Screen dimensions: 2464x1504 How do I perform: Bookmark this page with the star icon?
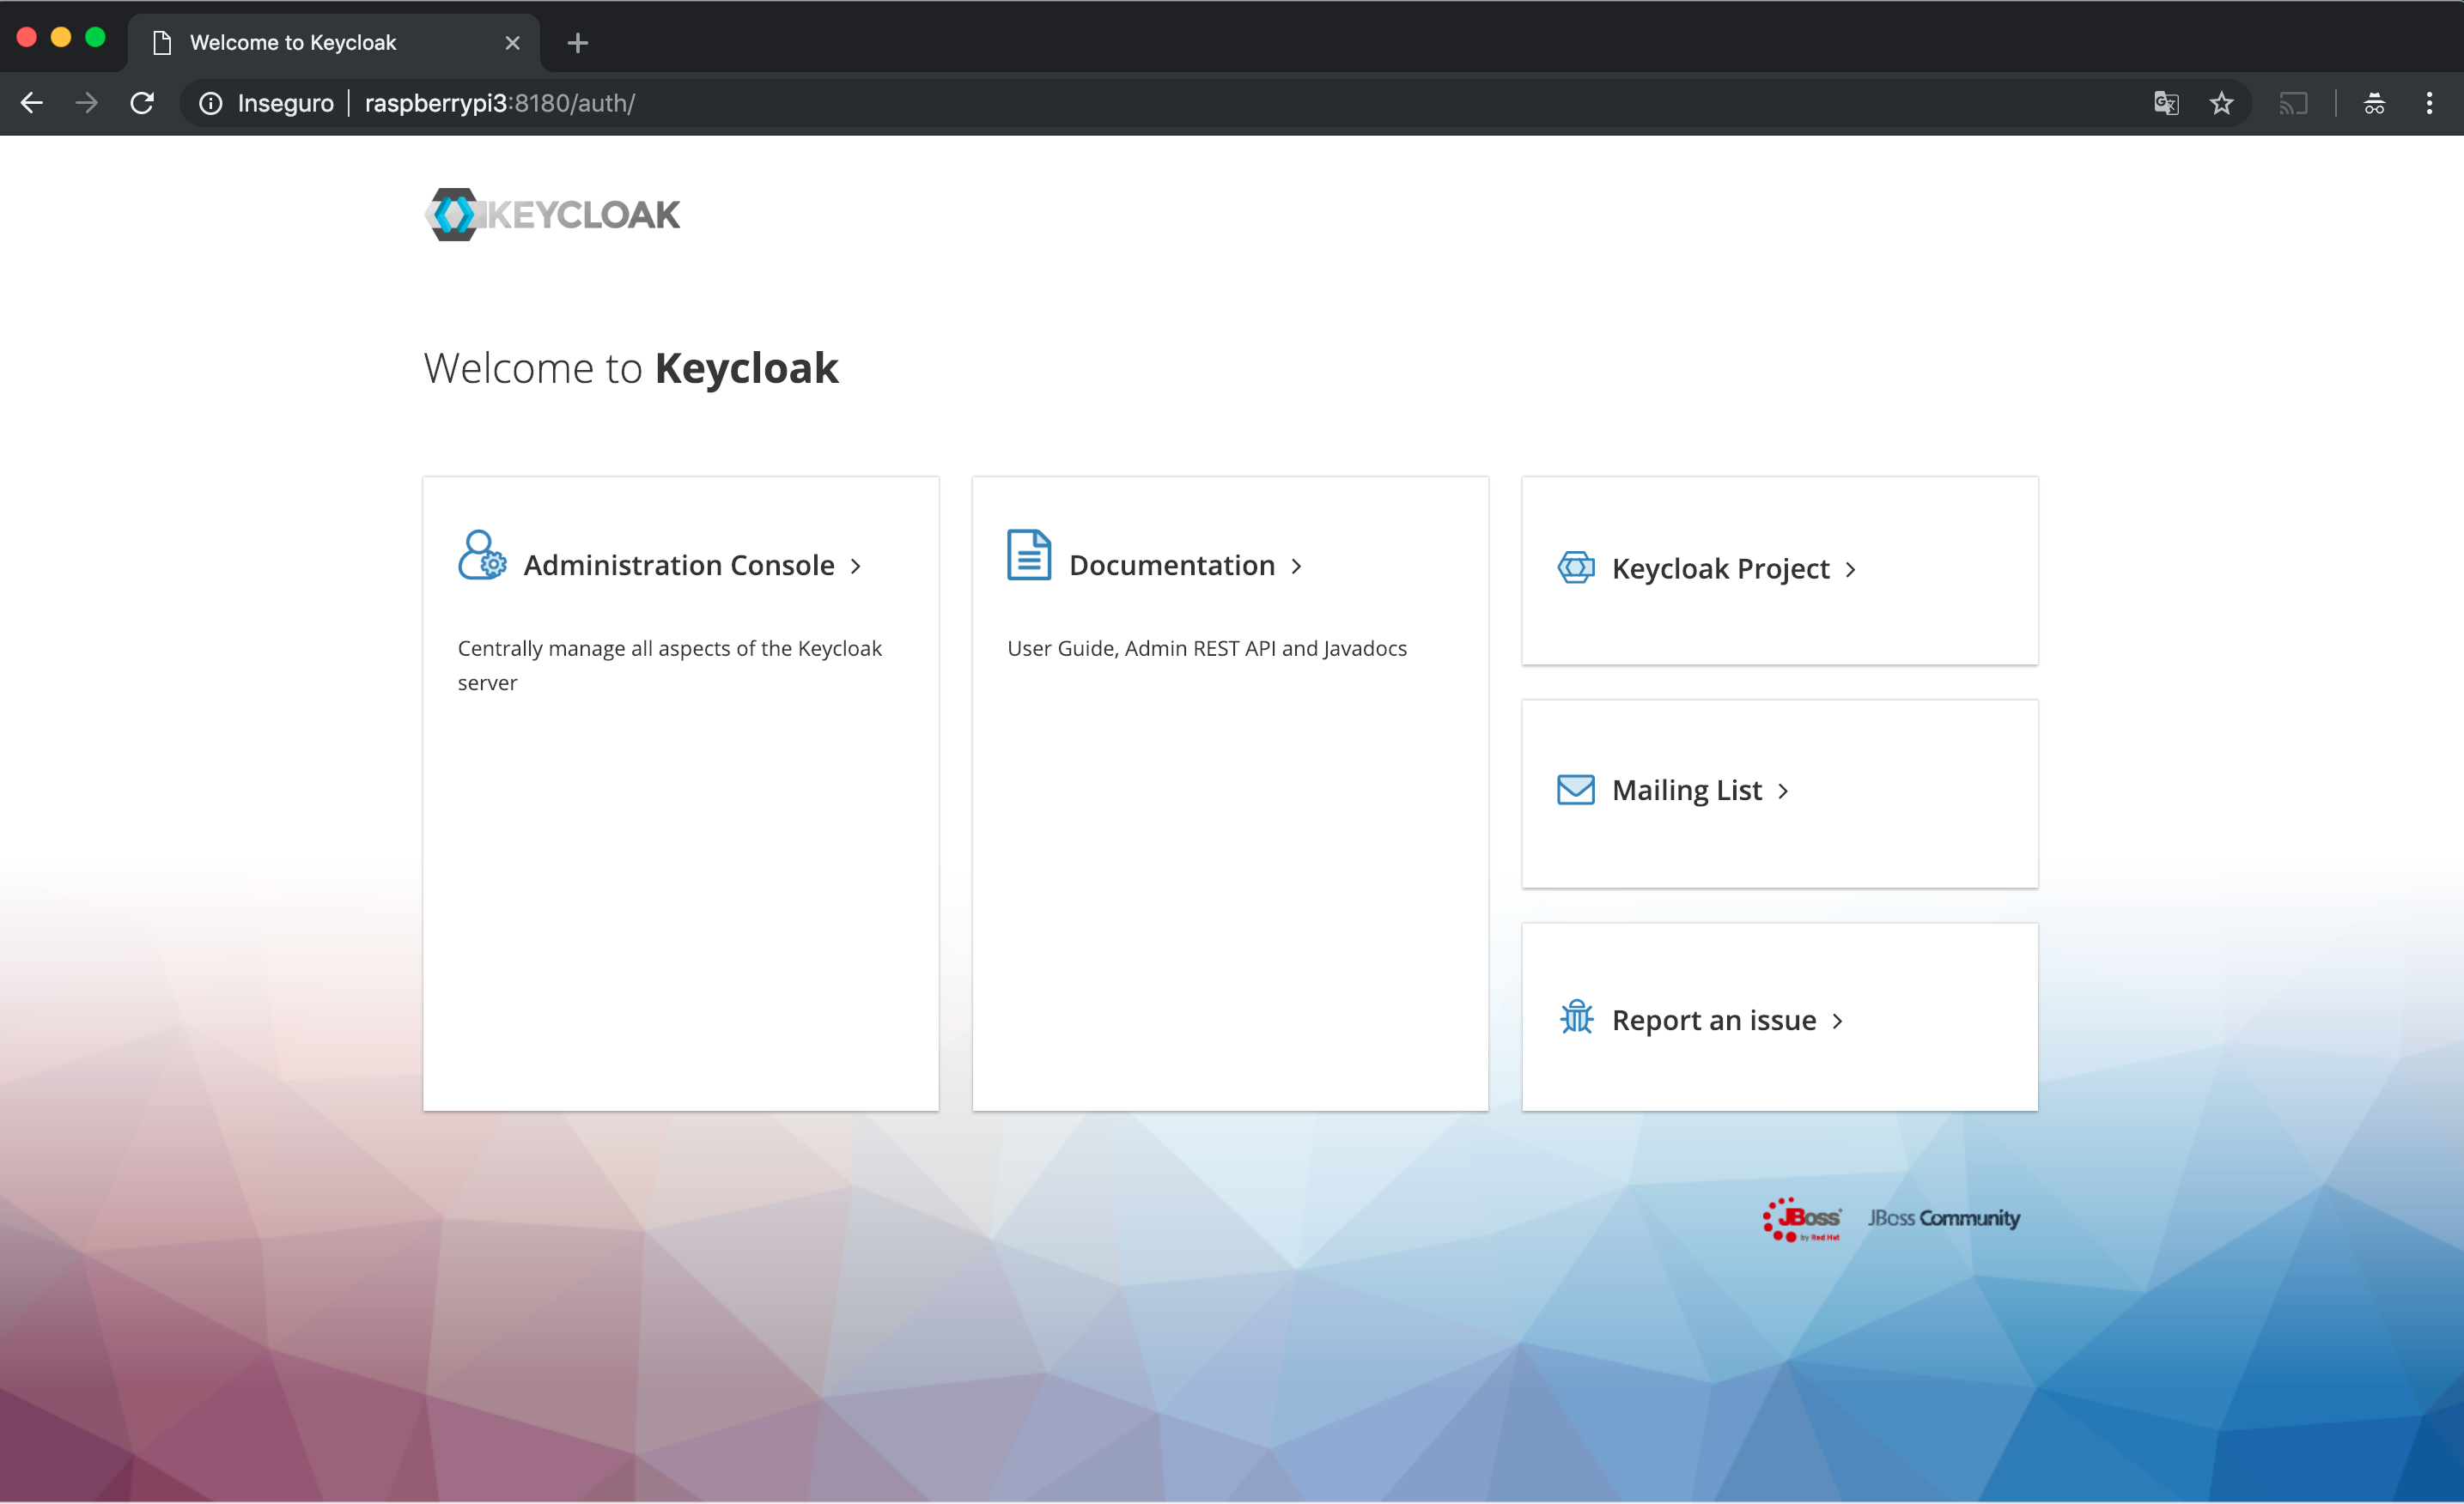2221,103
